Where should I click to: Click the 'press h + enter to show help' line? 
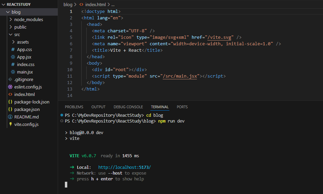[x=110, y=179]
